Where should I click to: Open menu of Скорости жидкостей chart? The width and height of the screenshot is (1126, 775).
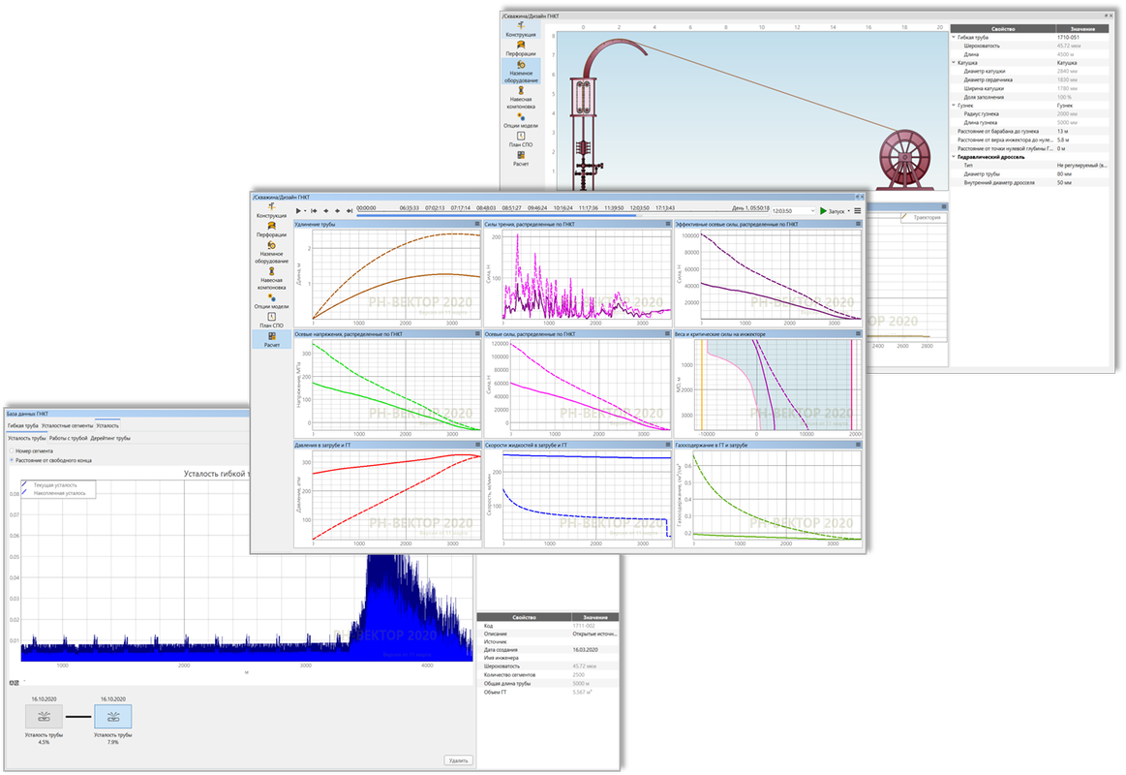667,445
